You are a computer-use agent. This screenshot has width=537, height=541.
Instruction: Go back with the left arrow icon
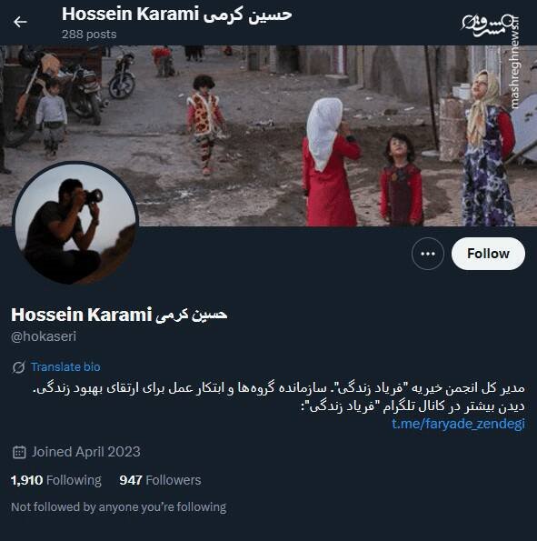(x=20, y=22)
